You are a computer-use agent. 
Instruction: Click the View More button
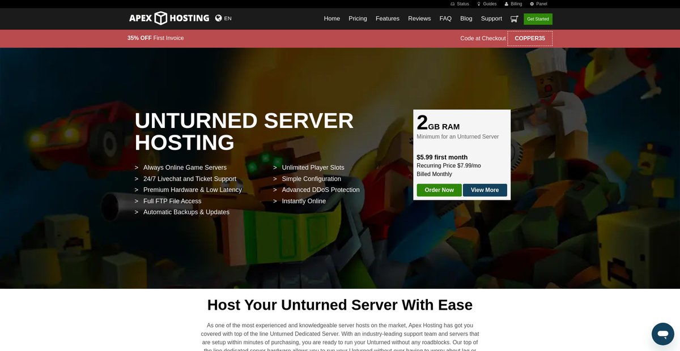point(485,190)
